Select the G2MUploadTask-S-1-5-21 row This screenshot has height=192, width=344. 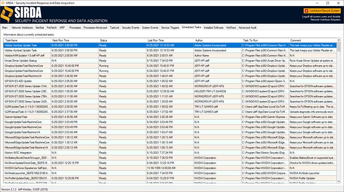point(170,112)
